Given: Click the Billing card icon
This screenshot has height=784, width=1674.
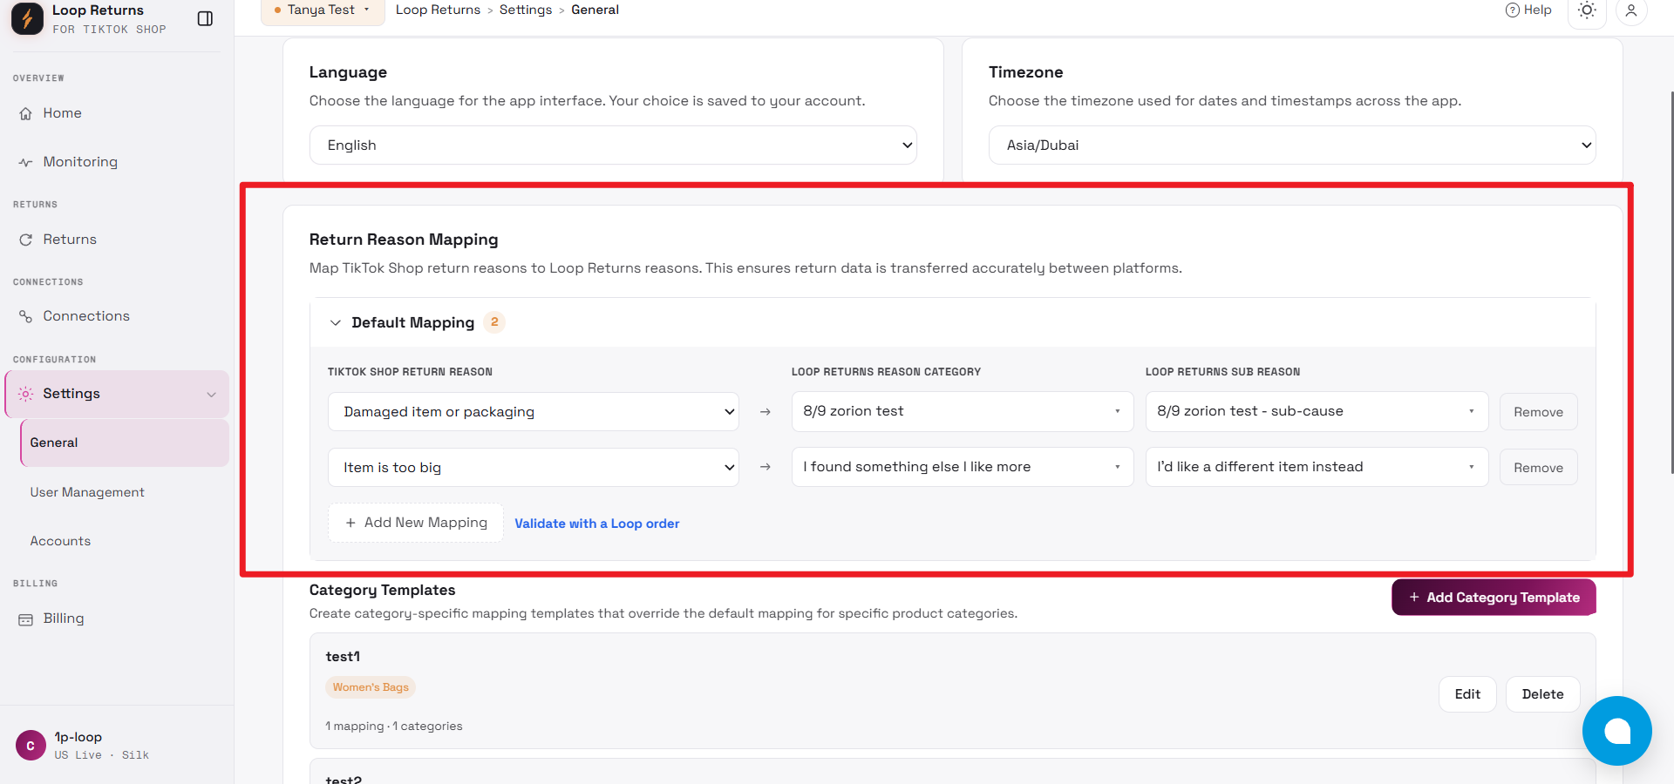Looking at the screenshot, I should pos(26,619).
